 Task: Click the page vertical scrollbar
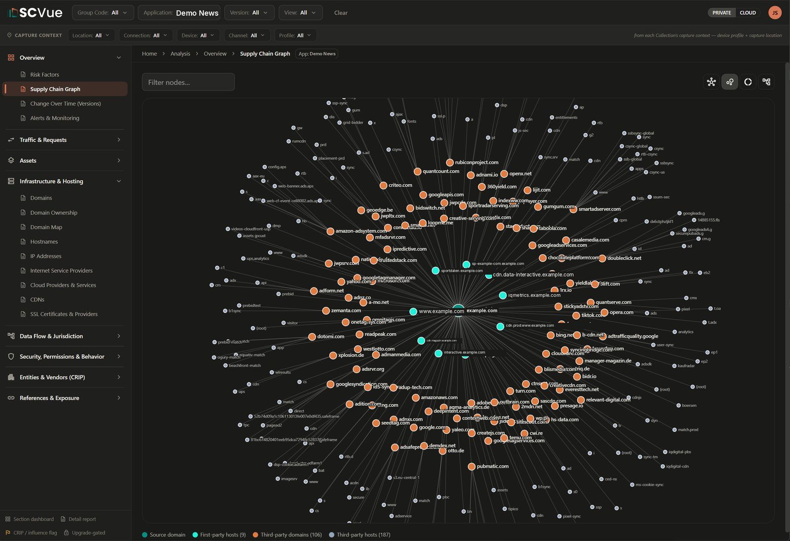tap(787, 296)
